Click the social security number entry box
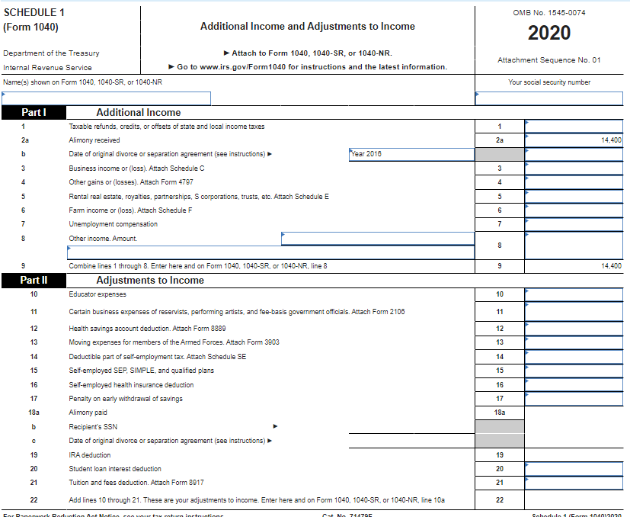Image resolution: width=630 pixels, height=517 pixels. 550,97
